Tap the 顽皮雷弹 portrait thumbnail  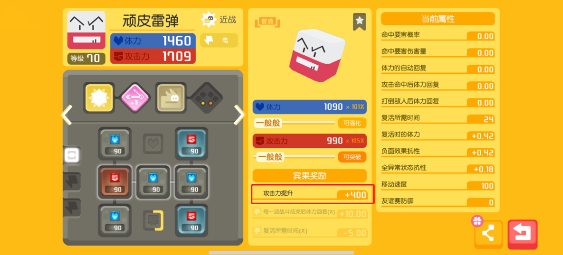pos(86,30)
